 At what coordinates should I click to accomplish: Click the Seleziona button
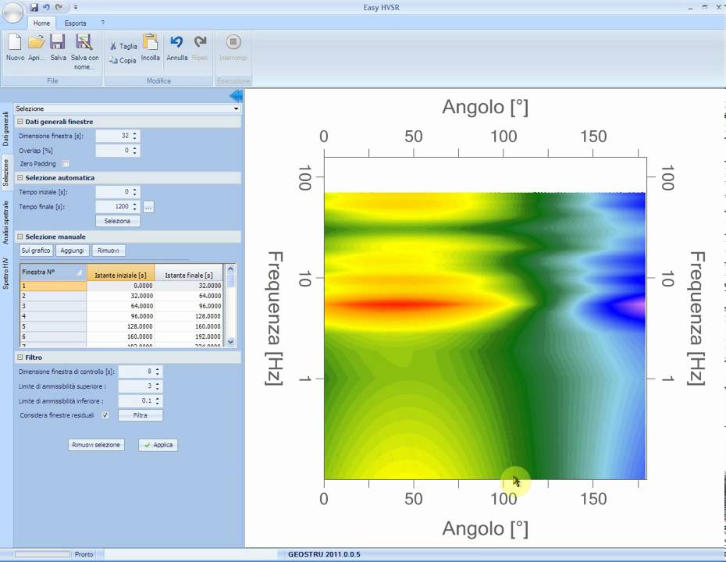[x=118, y=221]
